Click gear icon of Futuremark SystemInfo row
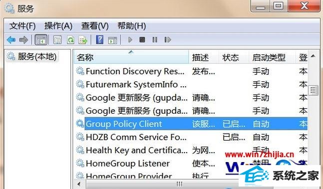This screenshot has width=323, height=189. (80, 84)
